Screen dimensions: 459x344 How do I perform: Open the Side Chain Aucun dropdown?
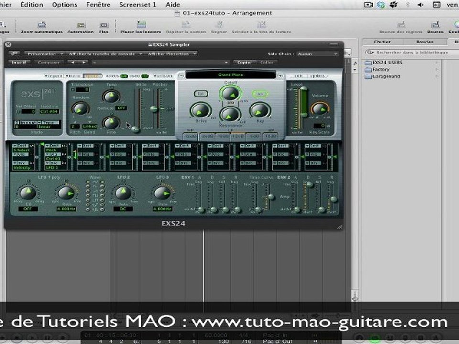317,54
